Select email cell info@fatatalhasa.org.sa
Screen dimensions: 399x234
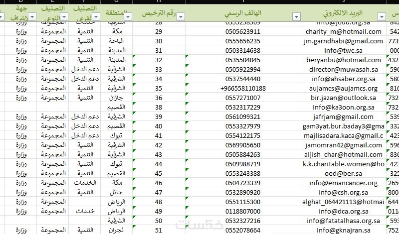click(344, 221)
